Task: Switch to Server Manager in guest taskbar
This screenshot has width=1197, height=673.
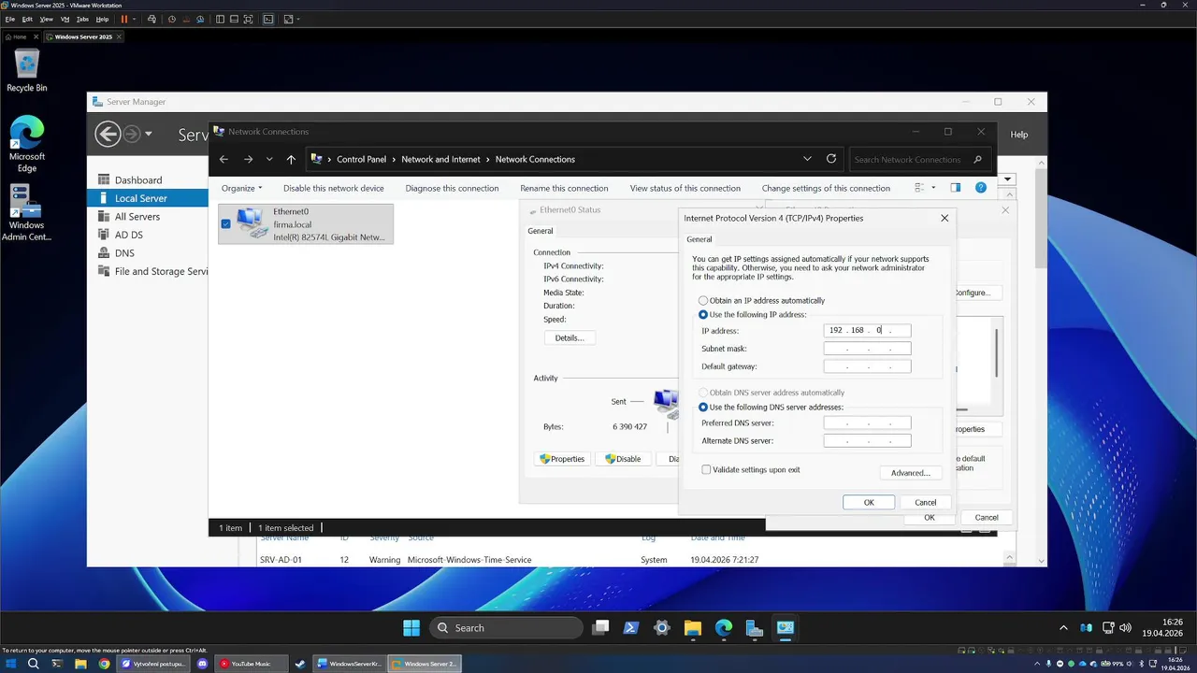Action: [755, 628]
